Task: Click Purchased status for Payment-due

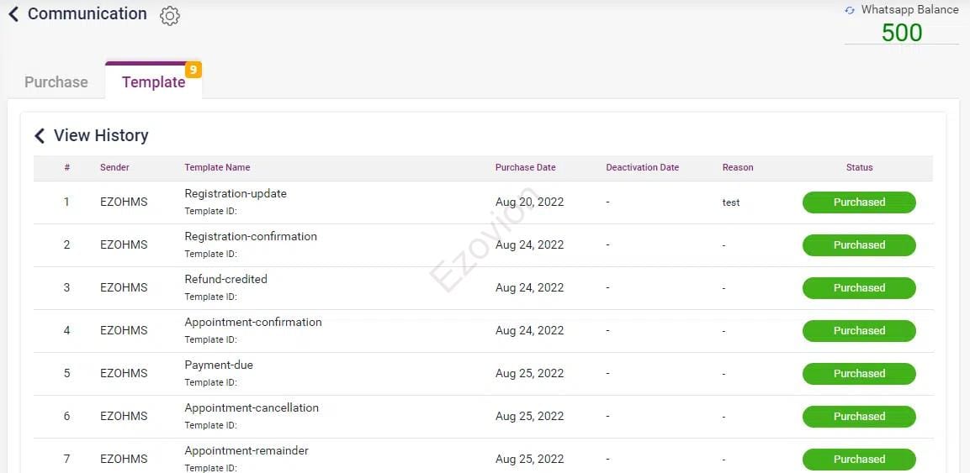Action: coord(859,374)
